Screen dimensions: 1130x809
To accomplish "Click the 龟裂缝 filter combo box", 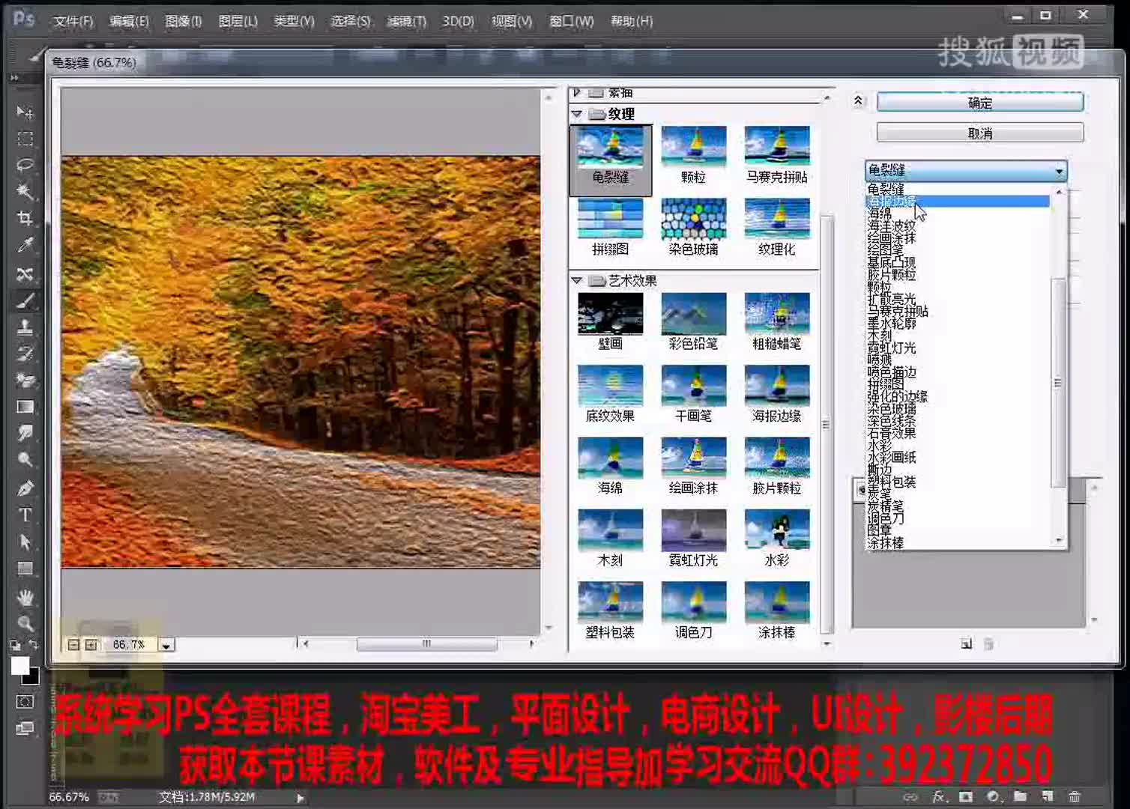I will click(x=966, y=171).
